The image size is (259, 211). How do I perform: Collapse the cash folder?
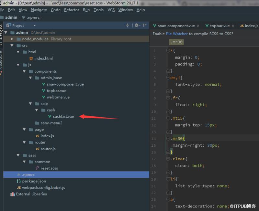click(37, 110)
